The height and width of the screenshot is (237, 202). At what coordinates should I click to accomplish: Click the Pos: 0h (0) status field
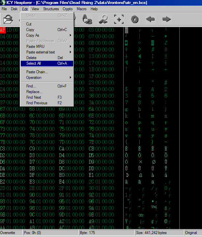[51, 233]
